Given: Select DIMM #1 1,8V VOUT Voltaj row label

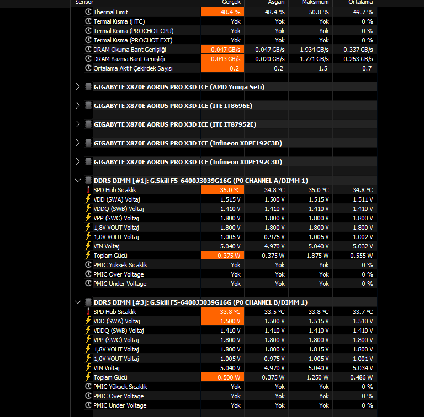Looking at the screenshot, I should [116, 228].
